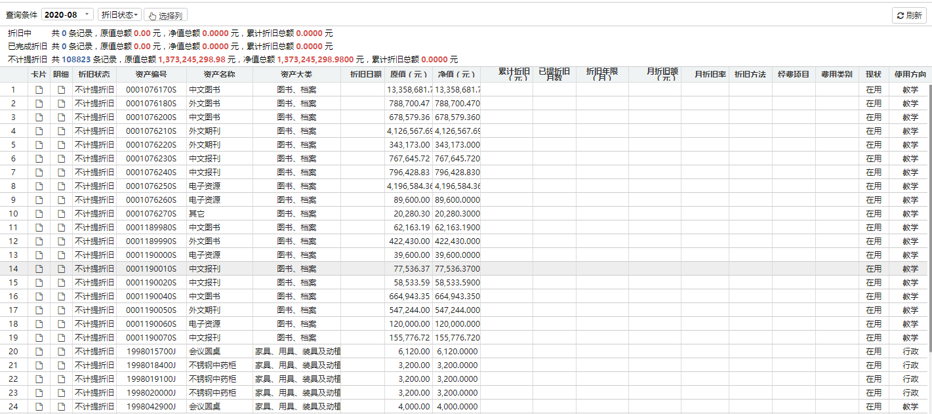Open the 2020-08 period dropdown
The image size is (932, 414).
tap(68, 15)
